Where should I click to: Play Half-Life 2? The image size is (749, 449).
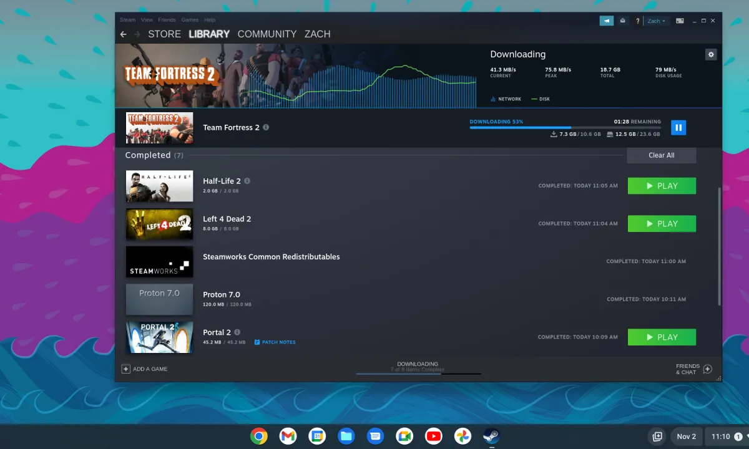[x=662, y=186]
